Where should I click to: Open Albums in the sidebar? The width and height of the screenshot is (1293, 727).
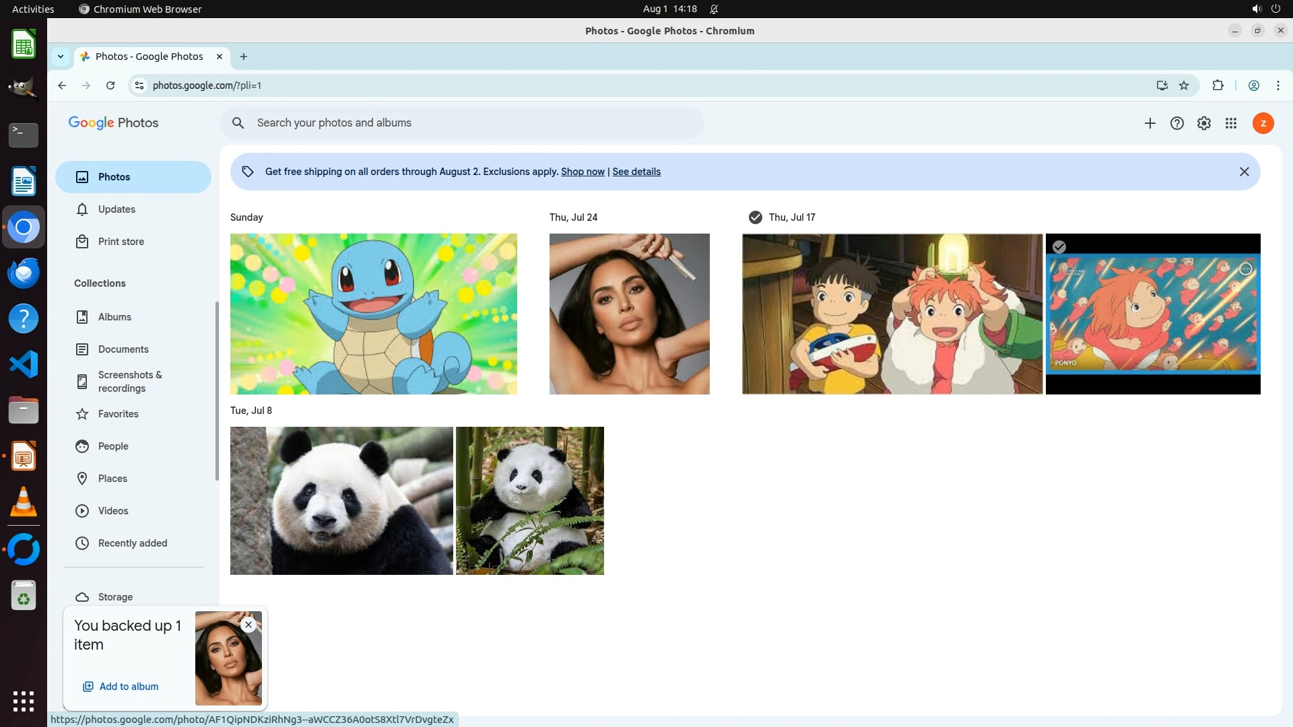[114, 317]
